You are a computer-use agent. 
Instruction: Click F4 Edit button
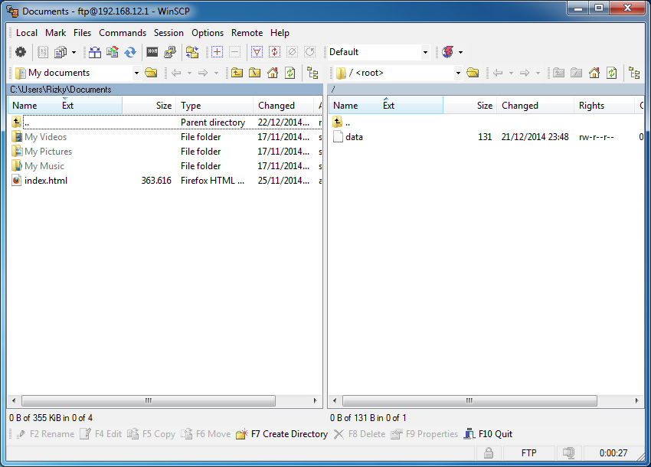point(101,434)
